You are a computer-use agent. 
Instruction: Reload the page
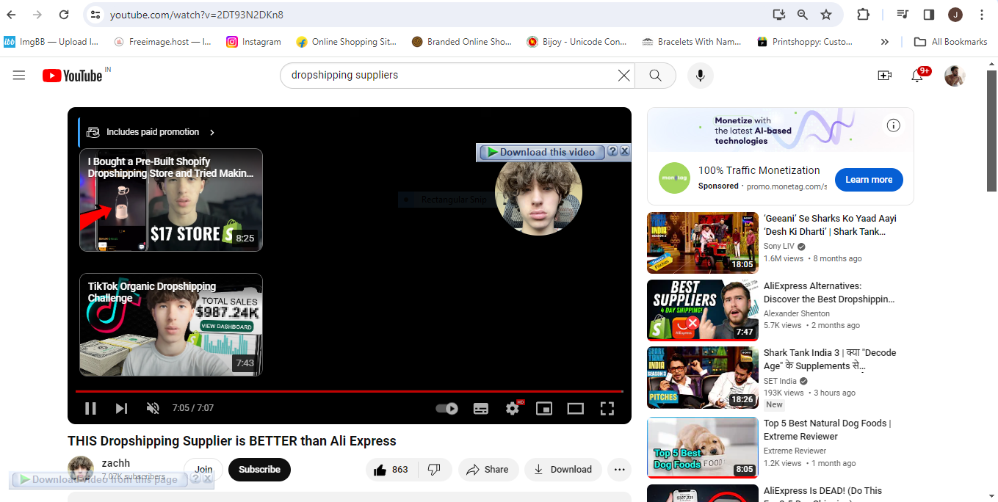click(x=64, y=15)
